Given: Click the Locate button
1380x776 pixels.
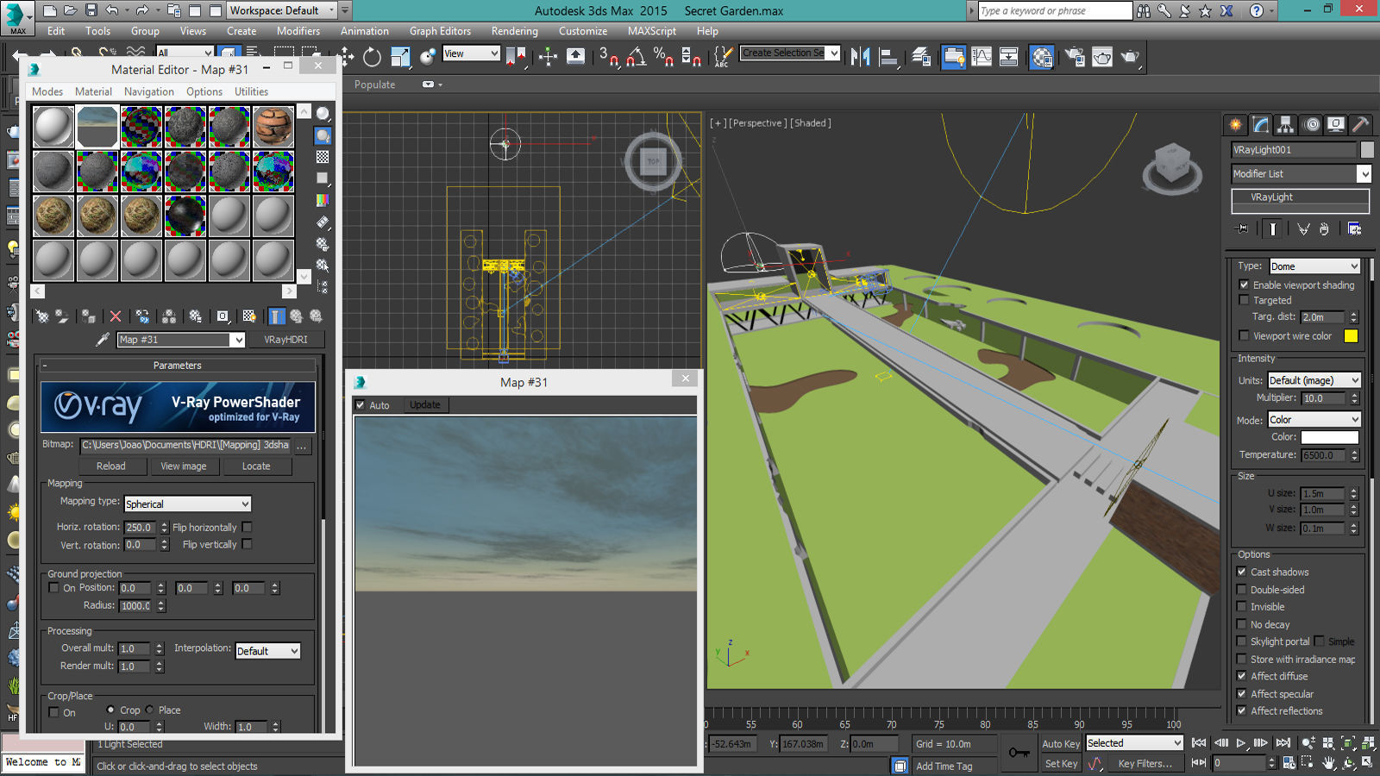Looking at the screenshot, I should (x=256, y=466).
